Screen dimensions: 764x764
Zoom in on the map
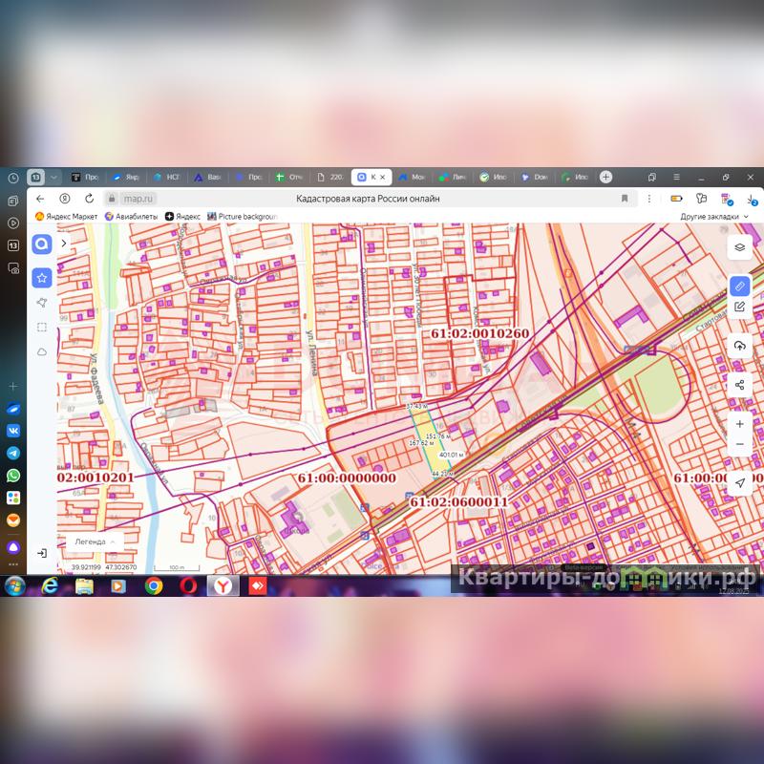739,423
